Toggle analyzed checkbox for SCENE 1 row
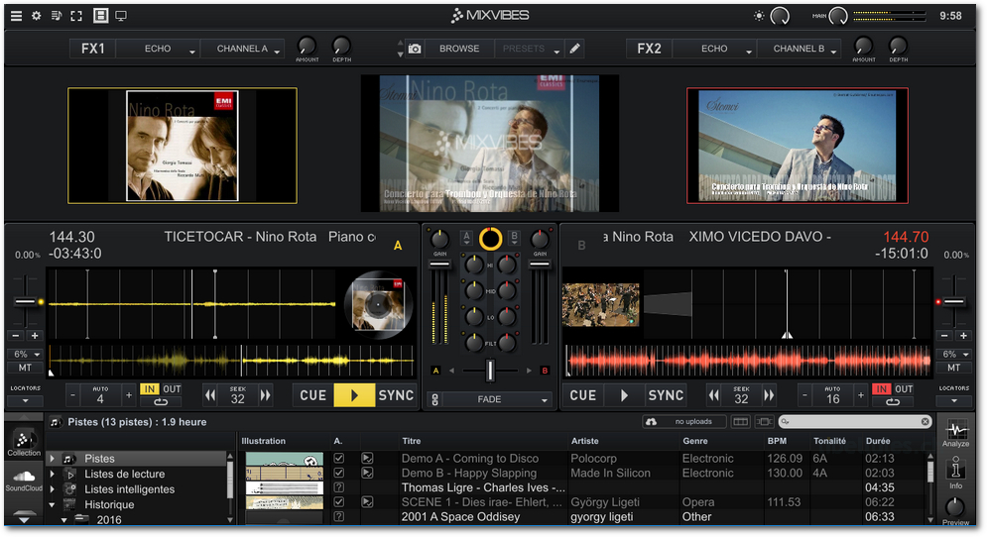This screenshot has height=537, width=987. click(x=338, y=501)
